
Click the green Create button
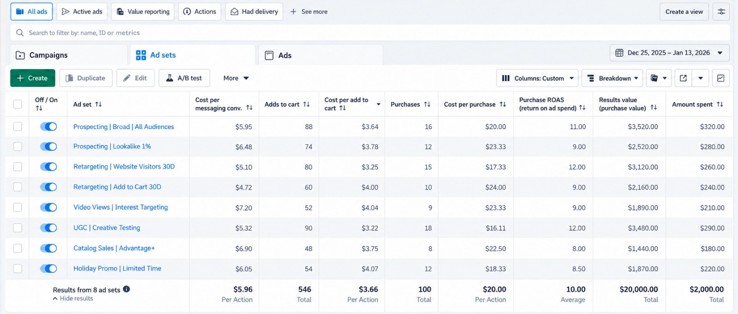click(x=33, y=78)
